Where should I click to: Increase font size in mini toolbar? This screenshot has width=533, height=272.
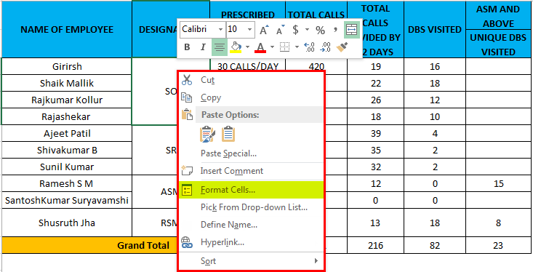[265, 30]
